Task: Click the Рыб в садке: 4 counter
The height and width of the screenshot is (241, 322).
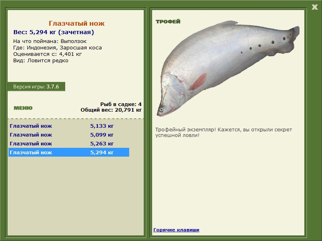Action: (121, 104)
